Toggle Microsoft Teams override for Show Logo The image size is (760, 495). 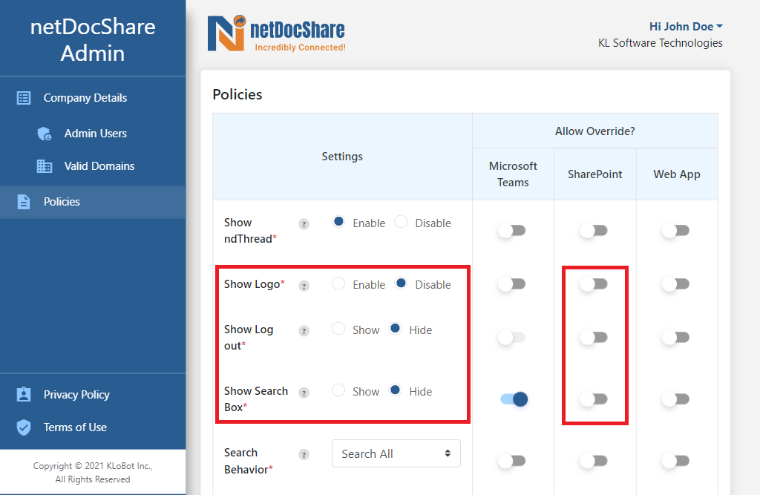point(512,283)
